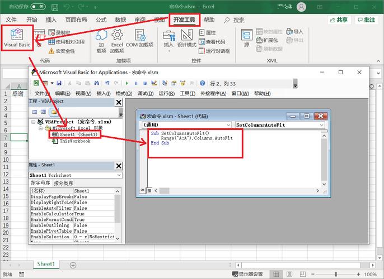
Task: Open the Object Browser icon in VBA toolbar
Action: pos(182,83)
